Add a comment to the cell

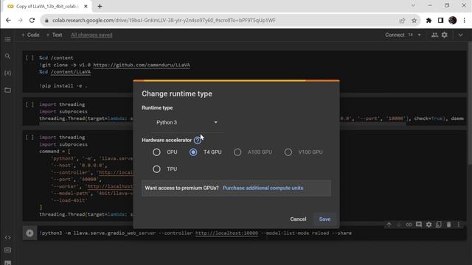pyautogui.click(x=419, y=225)
